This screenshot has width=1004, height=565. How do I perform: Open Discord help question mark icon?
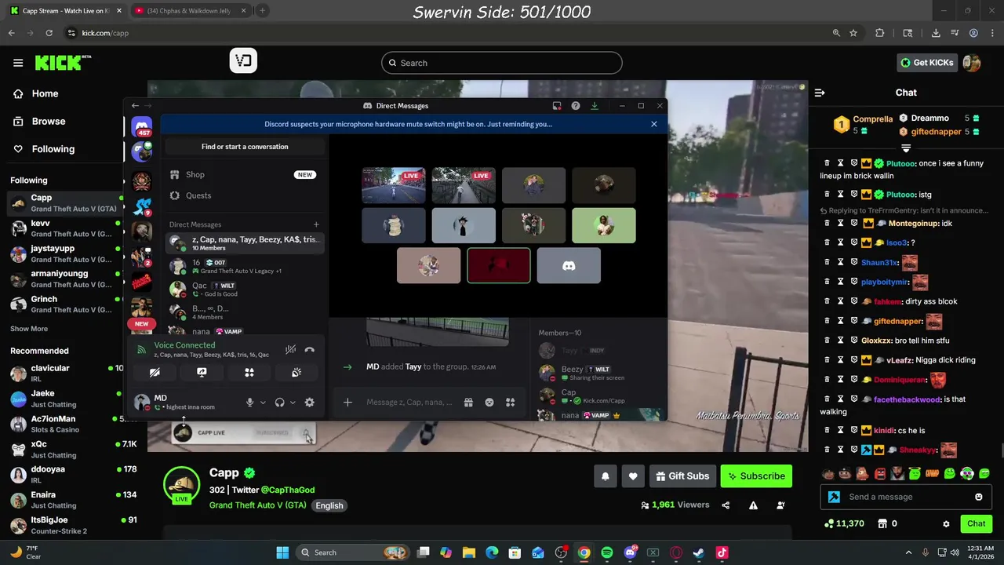coord(576,106)
